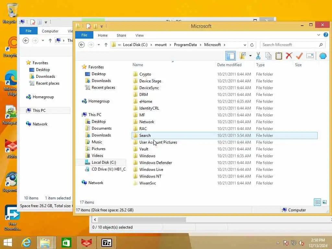
Task: Open Computer tab in This PC window
Action: (x=50, y=31)
